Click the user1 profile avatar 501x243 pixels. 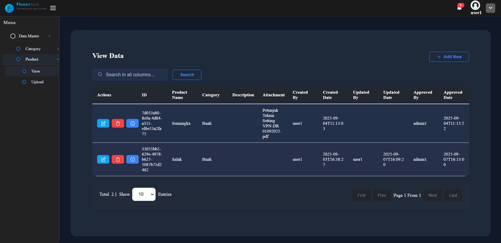475,5
